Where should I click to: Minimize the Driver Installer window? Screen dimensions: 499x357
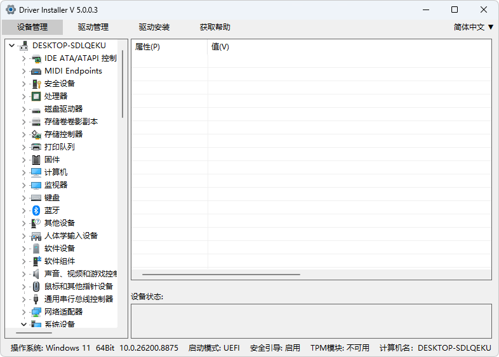[x=426, y=10]
